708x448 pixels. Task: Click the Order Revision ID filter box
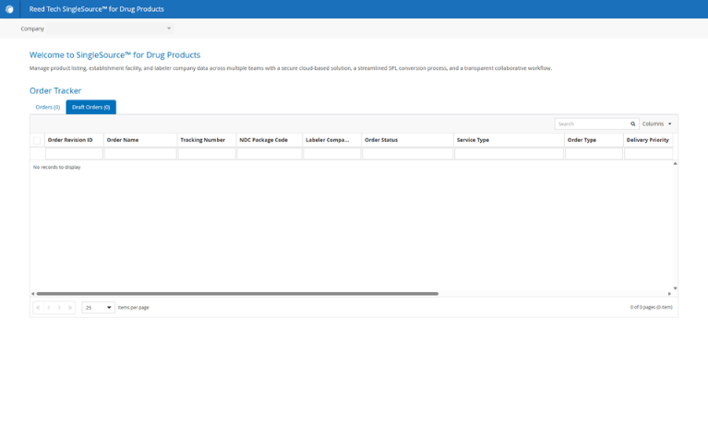(x=74, y=154)
